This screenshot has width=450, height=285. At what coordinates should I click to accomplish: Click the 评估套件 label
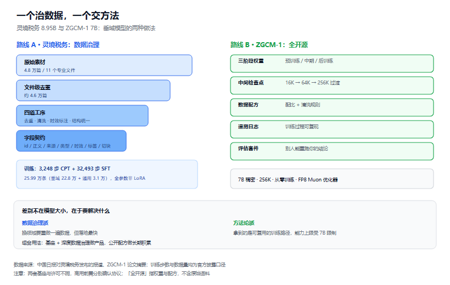pos(248,148)
